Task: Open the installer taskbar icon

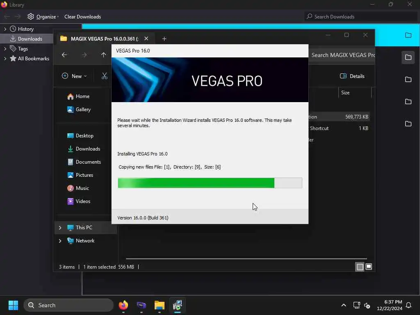Action: [177, 305]
